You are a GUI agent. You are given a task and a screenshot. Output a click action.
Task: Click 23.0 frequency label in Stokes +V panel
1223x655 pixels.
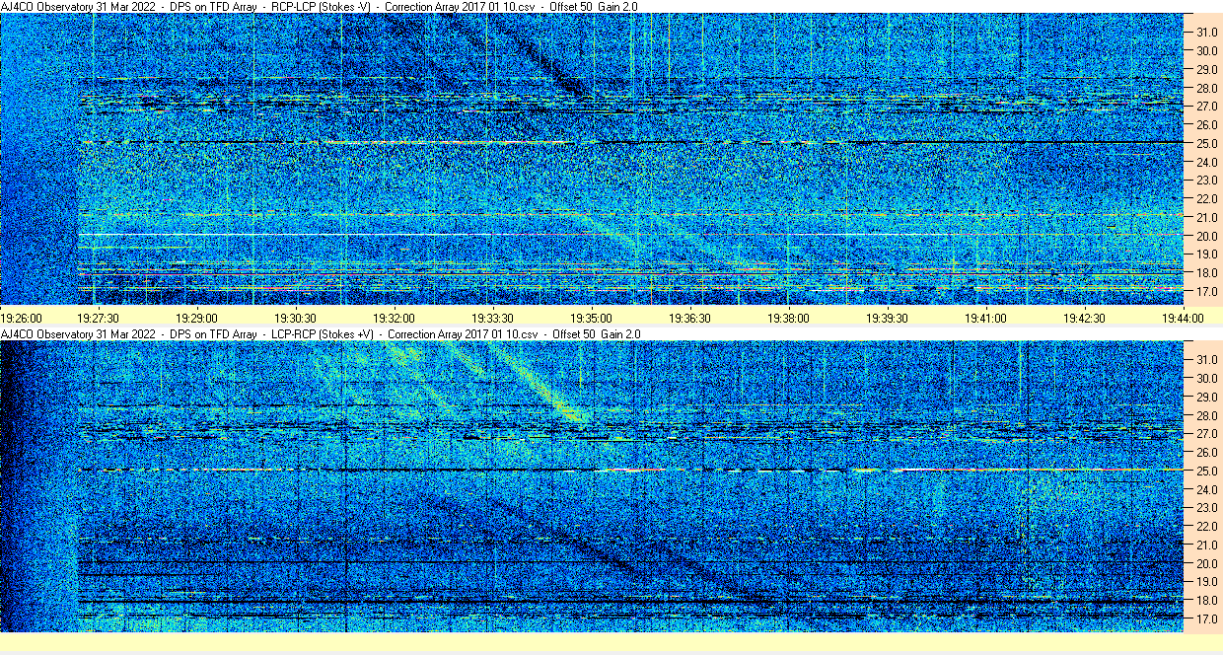tap(1206, 508)
